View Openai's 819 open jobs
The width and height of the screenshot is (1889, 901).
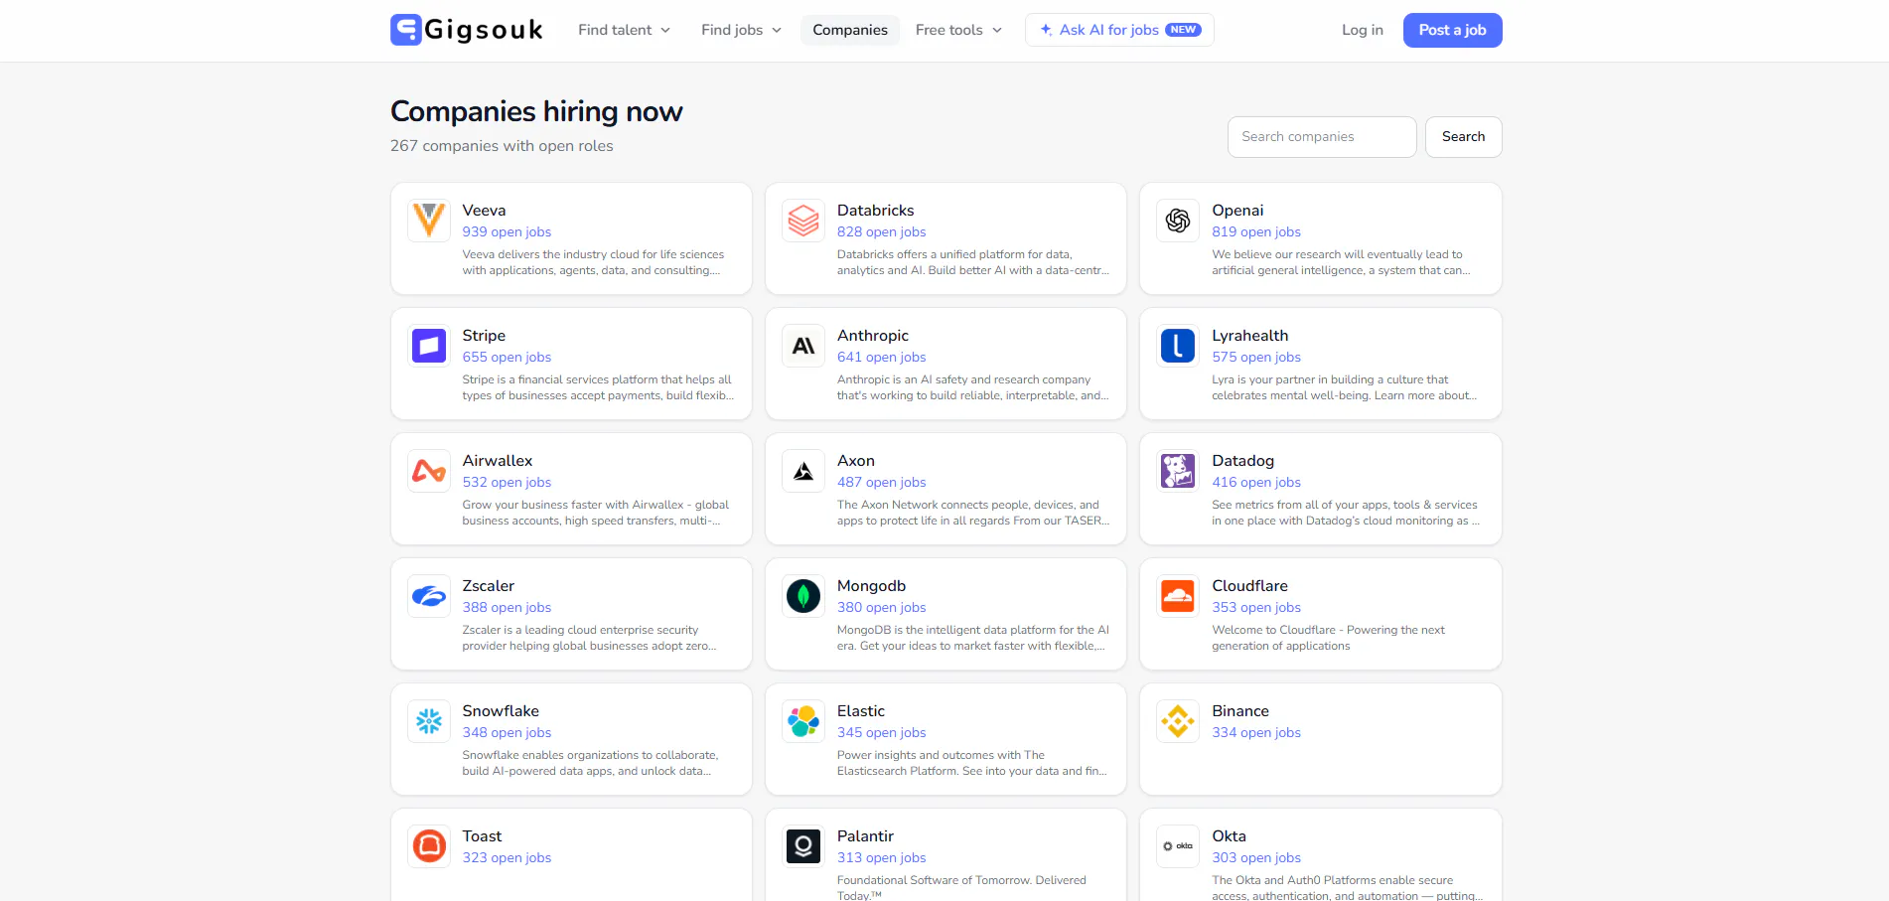tap(1255, 231)
